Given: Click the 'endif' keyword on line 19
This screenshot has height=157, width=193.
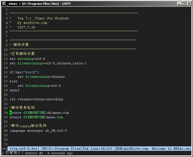Looking at the screenshot, I should [14, 90].
